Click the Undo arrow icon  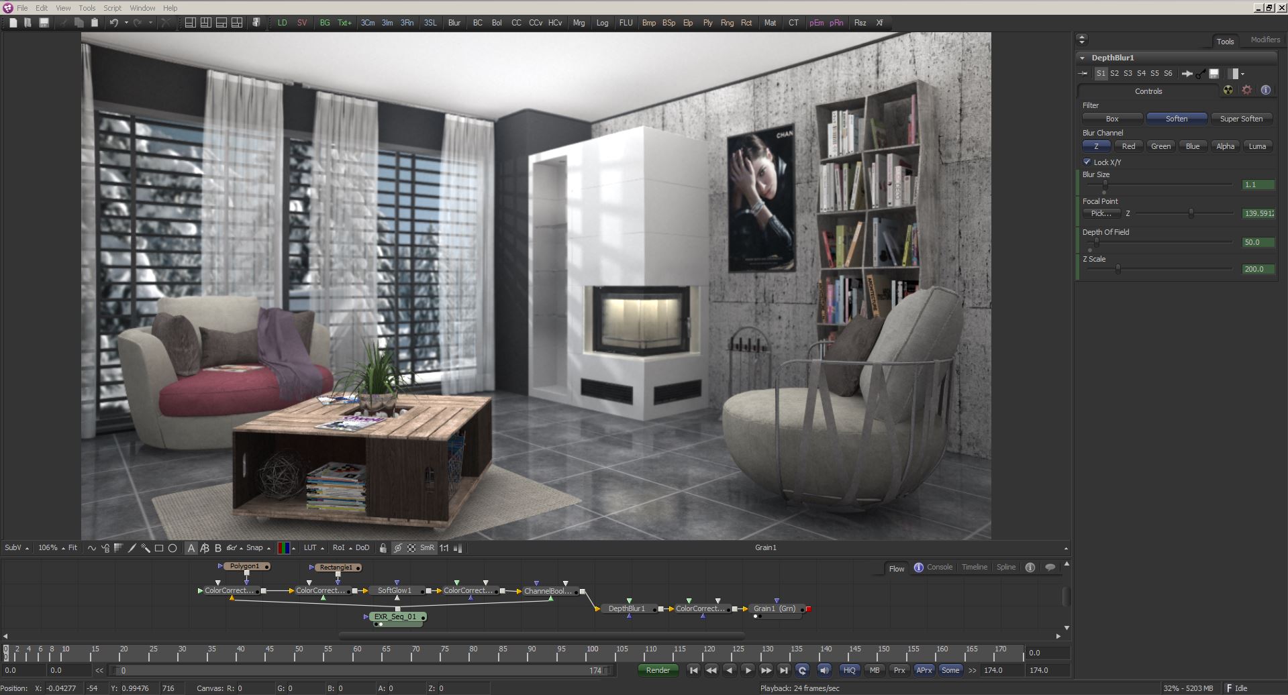tap(114, 23)
